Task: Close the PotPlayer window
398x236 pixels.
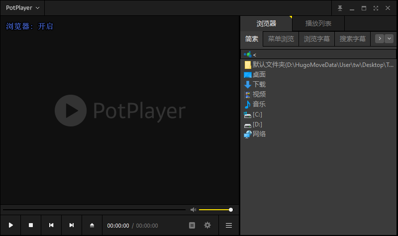Action: pos(388,8)
